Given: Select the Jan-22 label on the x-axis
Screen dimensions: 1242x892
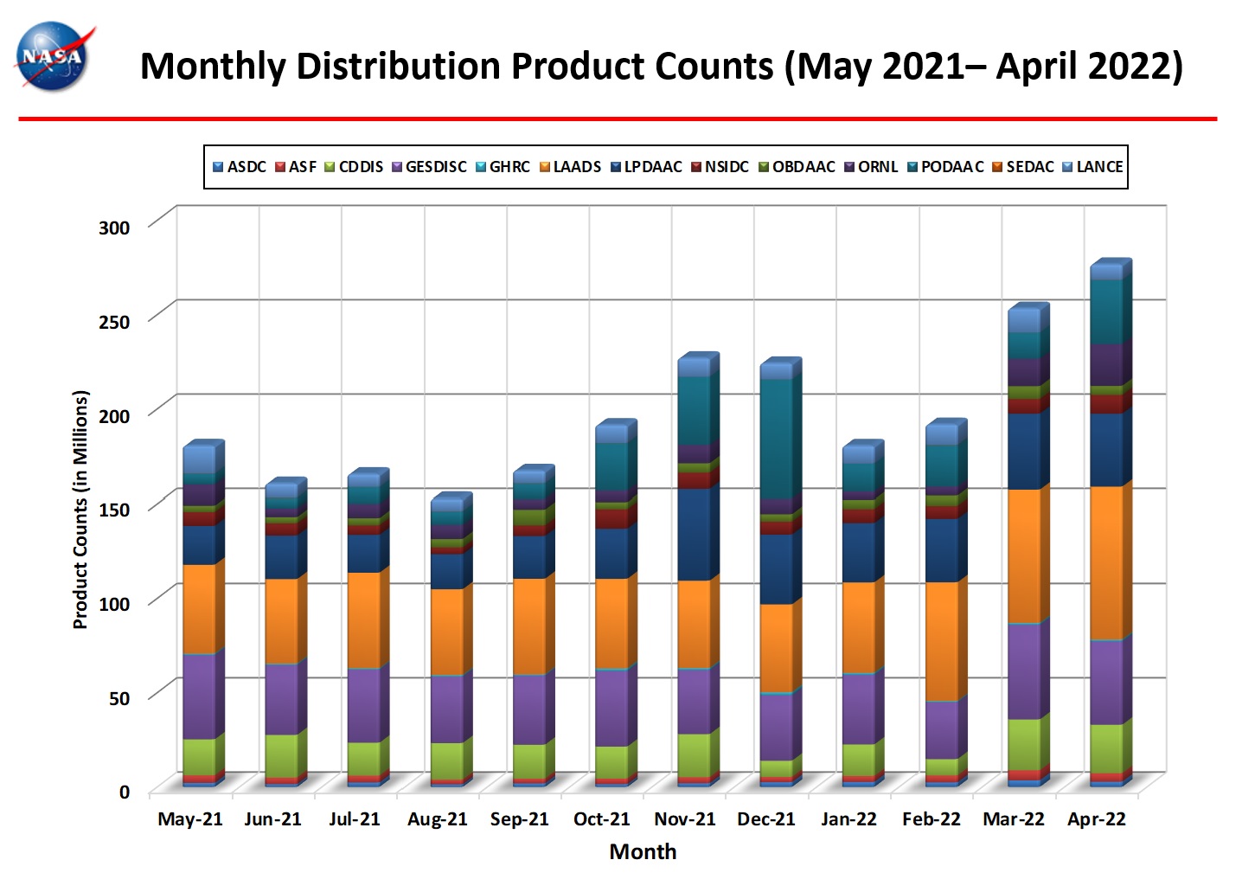Looking at the screenshot, I should tap(848, 819).
